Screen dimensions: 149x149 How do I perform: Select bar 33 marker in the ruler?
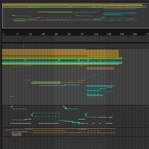tap(30, 34)
